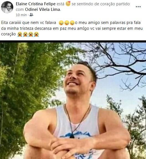Click the friends audience icon beside timestamp
This screenshot has width=146, height=159.
[x=32, y=15]
